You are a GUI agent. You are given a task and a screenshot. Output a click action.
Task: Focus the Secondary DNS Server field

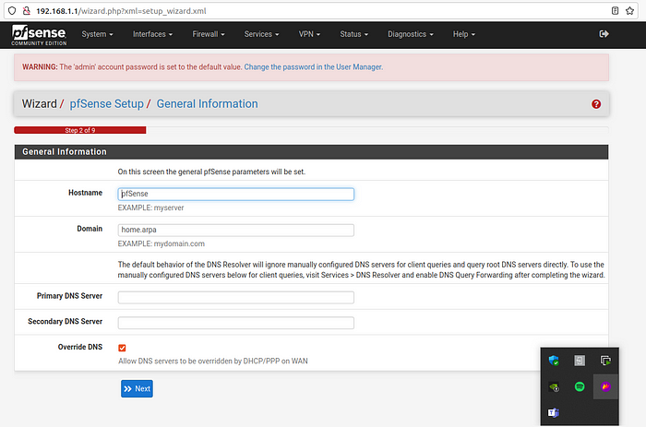click(x=235, y=323)
